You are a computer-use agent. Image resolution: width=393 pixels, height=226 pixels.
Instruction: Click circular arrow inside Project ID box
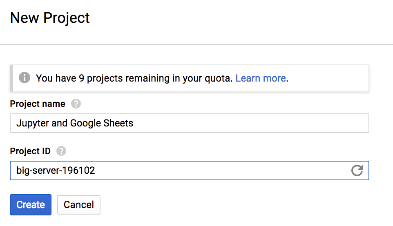[357, 171]
